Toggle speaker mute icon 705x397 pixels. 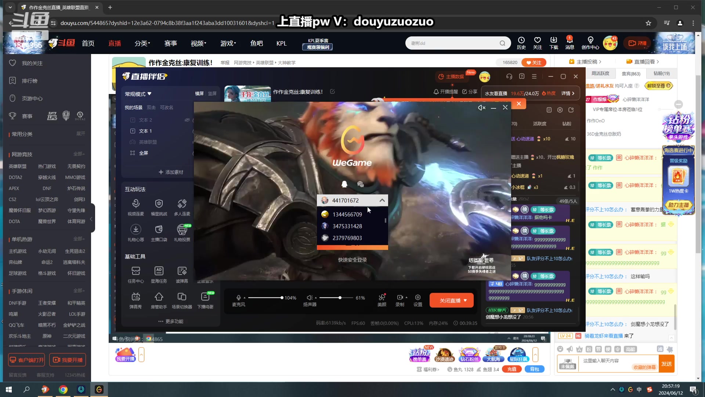click(310, 298)
